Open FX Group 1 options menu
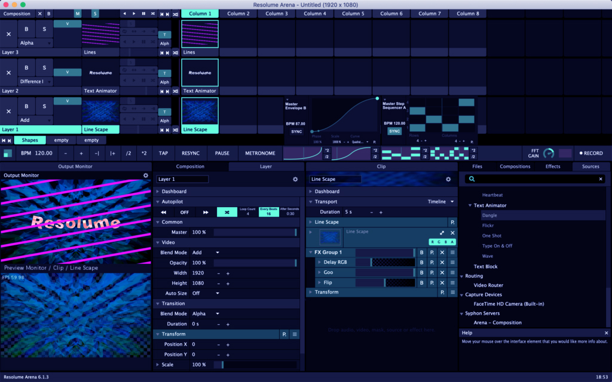Screen dimensions: 612x382 [452, 252]
